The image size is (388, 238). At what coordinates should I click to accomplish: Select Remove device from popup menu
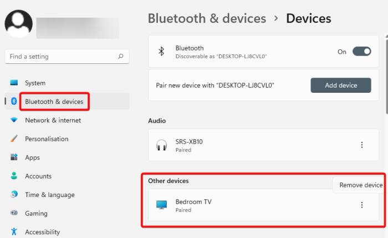361,185
